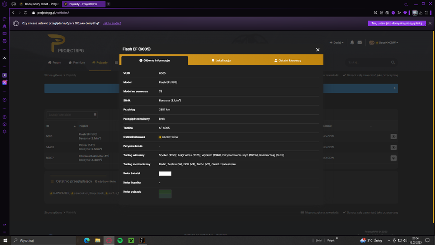Set Opera GX as default browser
The image size is (435, 245).
coord(397,24)
